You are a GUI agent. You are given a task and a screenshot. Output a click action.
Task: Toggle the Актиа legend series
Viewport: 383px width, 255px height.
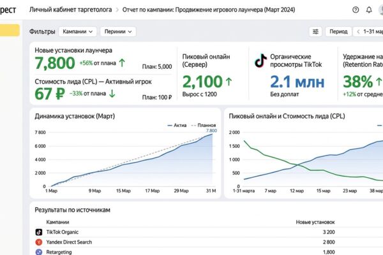177,125
